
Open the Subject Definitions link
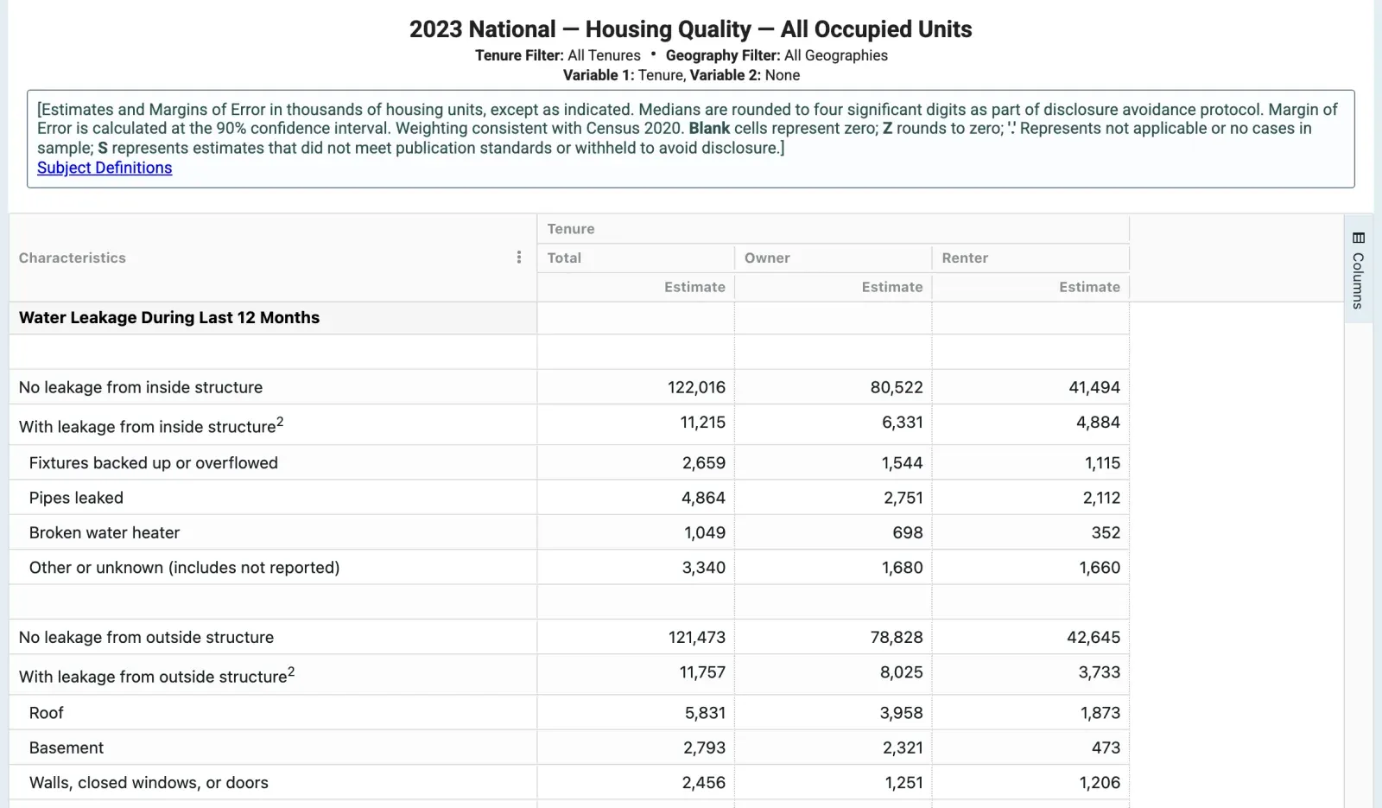[105, 168]
